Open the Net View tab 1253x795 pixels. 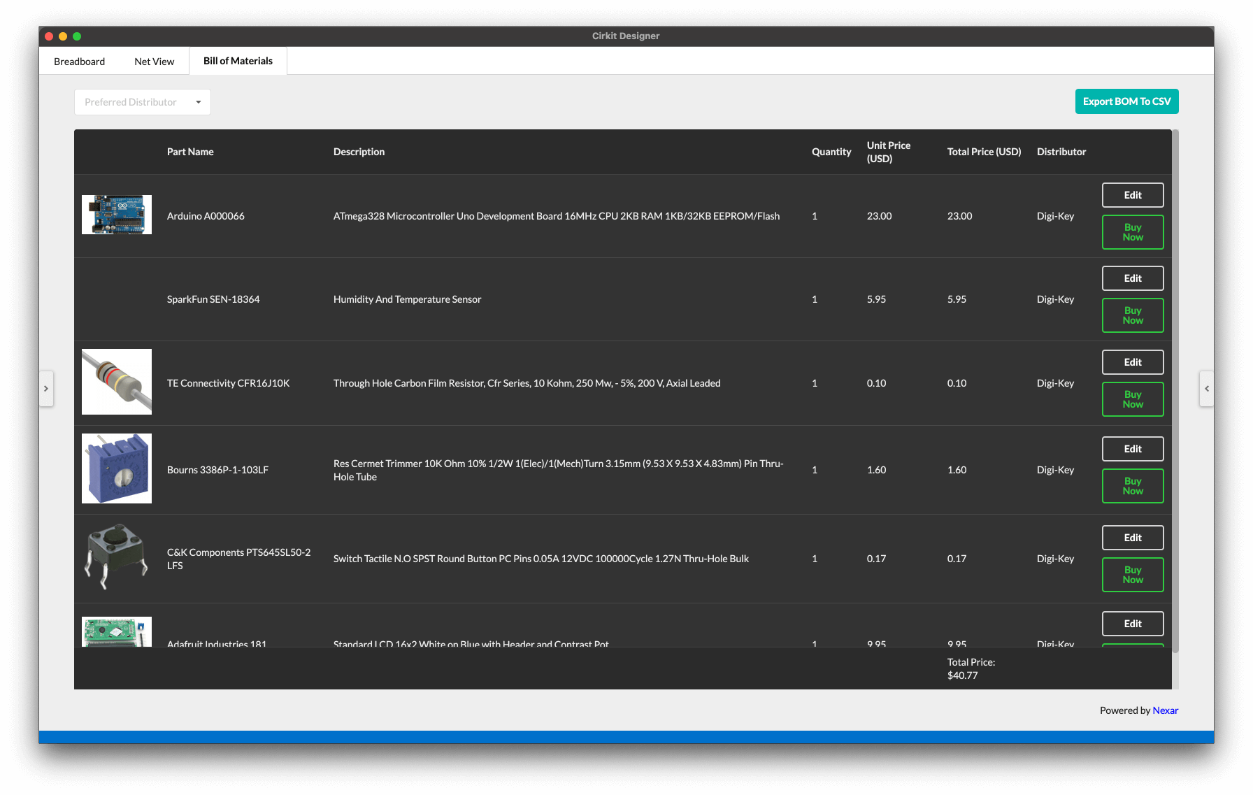154,62
